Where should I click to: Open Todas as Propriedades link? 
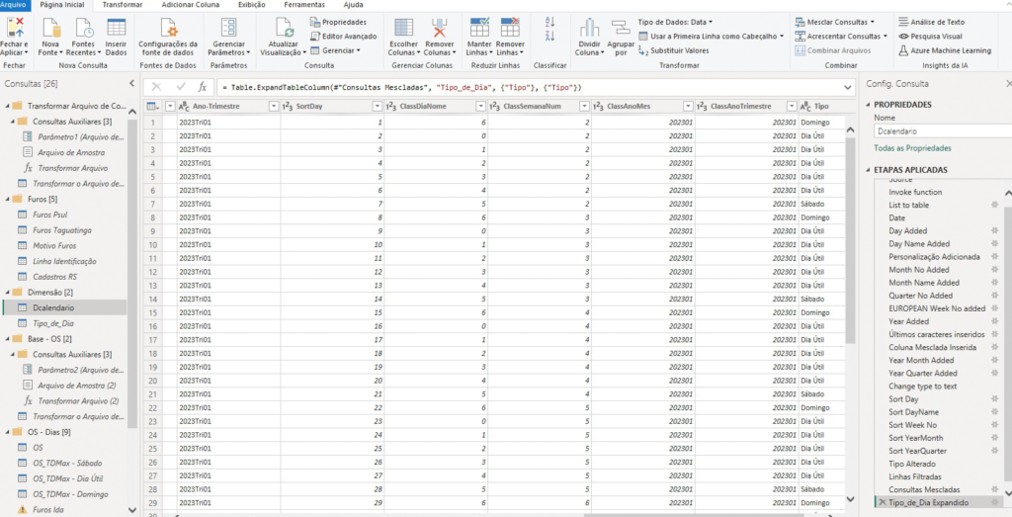pos(912,148)
